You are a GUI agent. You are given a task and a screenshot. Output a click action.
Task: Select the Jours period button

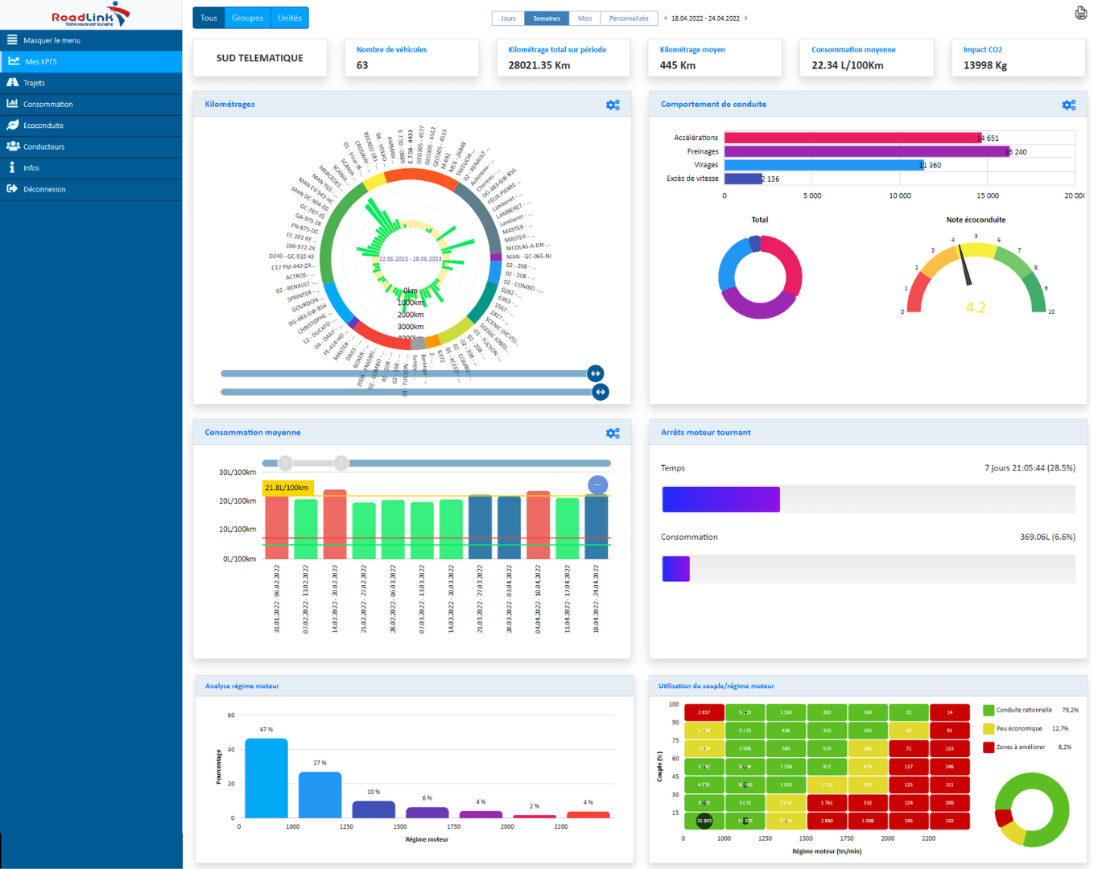click(508, 18)
